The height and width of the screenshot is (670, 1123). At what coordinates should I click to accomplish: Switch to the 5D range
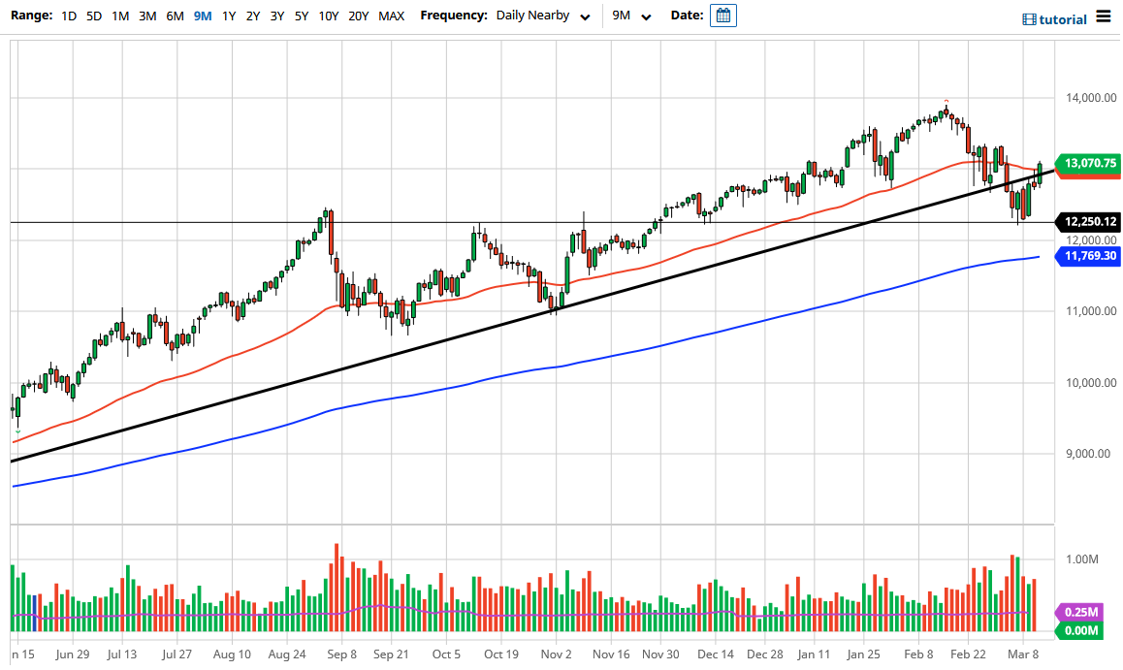point(93,16)
